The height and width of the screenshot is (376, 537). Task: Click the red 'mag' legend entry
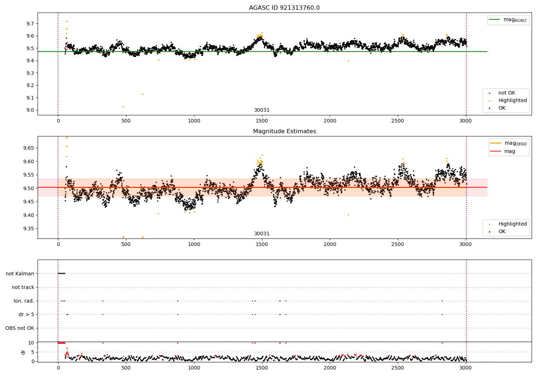tap(503, 151)
